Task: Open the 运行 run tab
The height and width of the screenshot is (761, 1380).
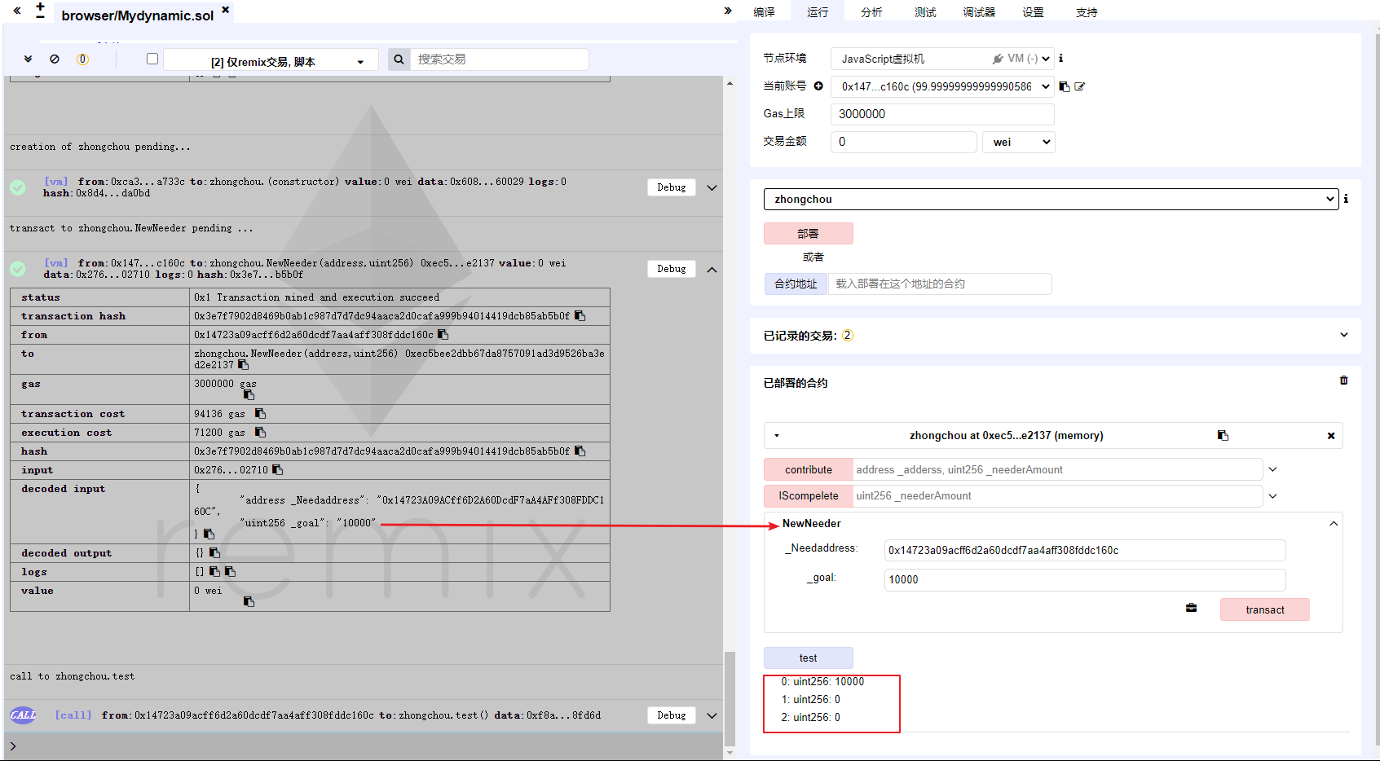Action: tap(818, 12)
